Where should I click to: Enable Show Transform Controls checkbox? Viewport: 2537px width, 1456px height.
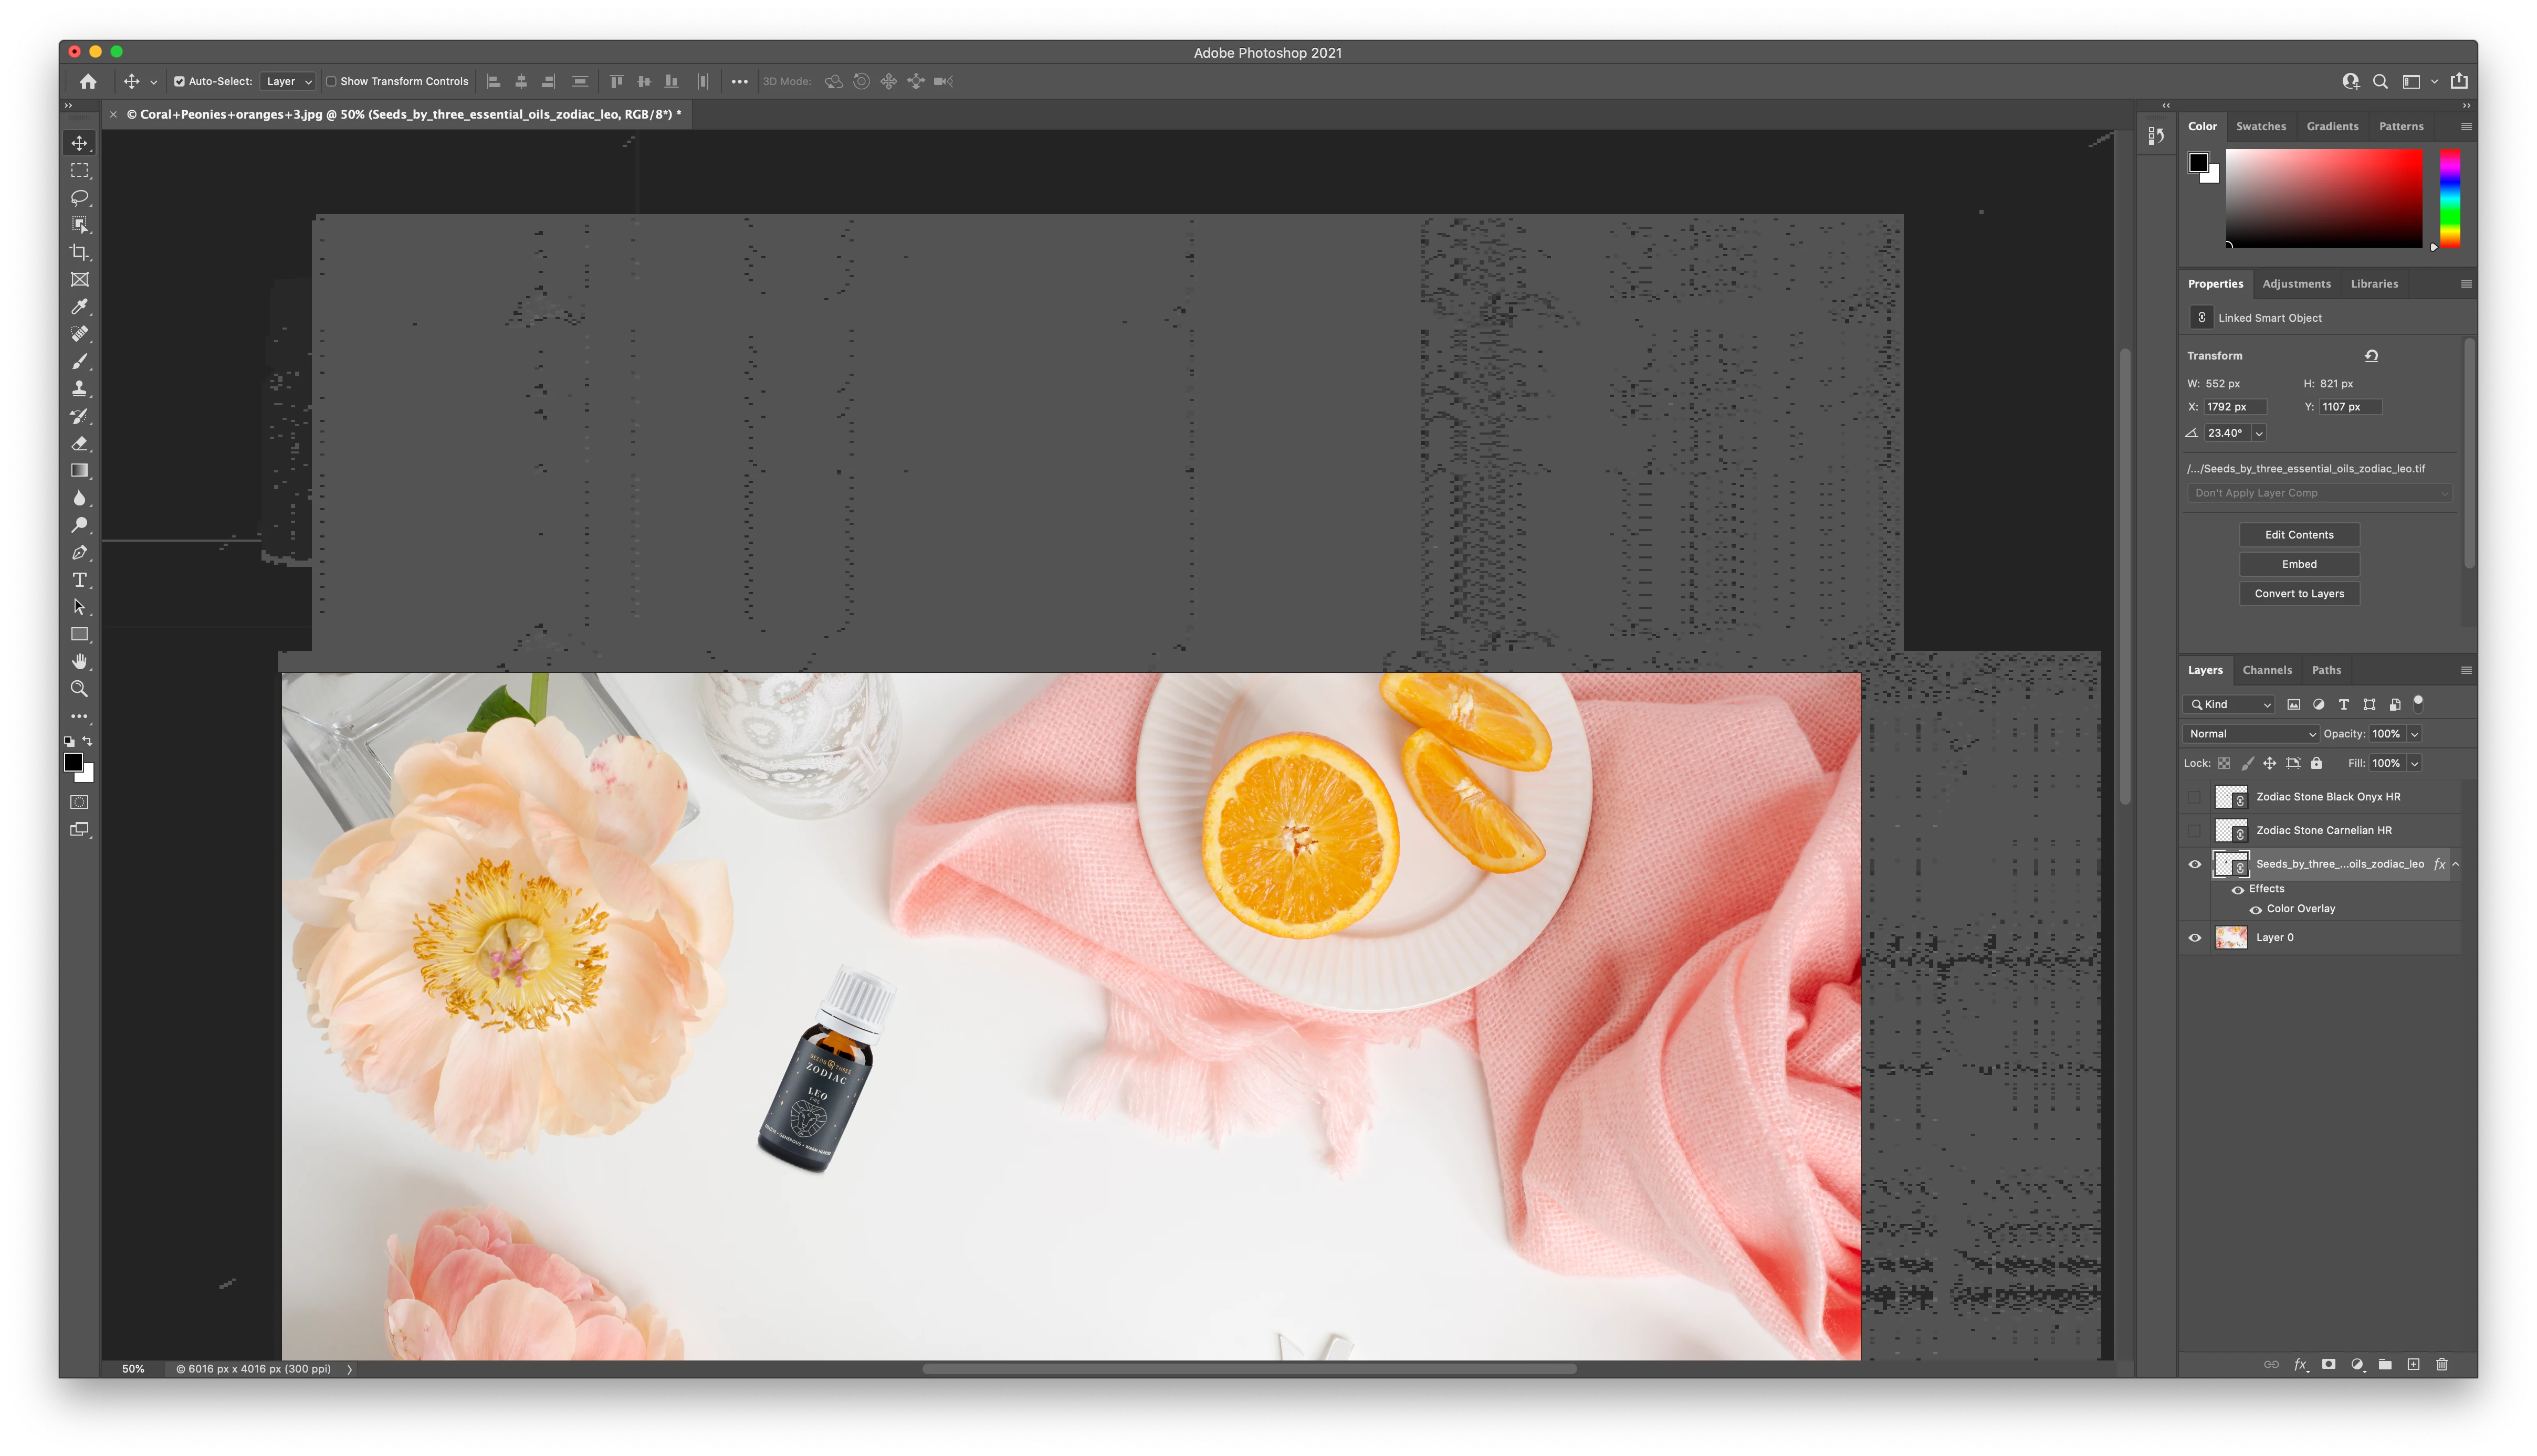click(331, 82)
